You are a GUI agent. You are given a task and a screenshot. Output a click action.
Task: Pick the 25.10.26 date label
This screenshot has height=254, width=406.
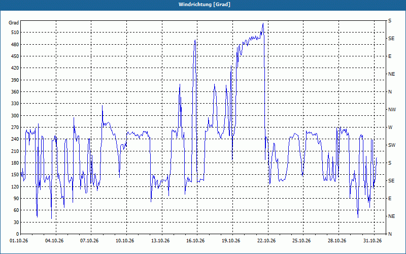(x=301, y=241)
